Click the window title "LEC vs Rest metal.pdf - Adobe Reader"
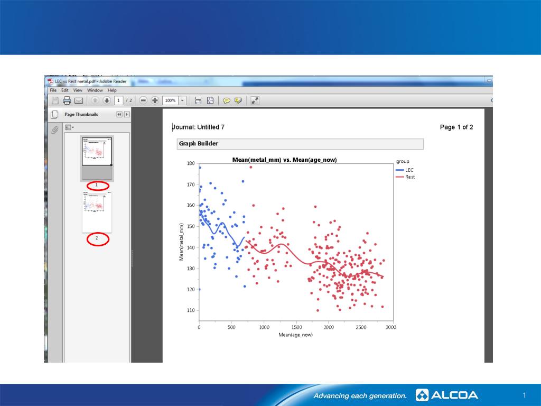The height and width of the screenshot is (406, 541). (91, 81)
